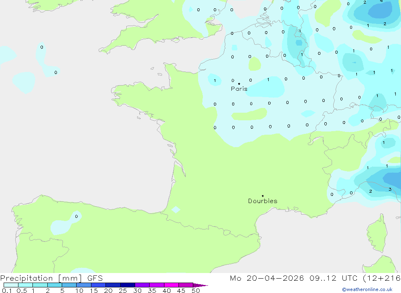This screenshot has height=293, width=401.
Task: Click the Dourbies location label
Action: click(263, 201)
